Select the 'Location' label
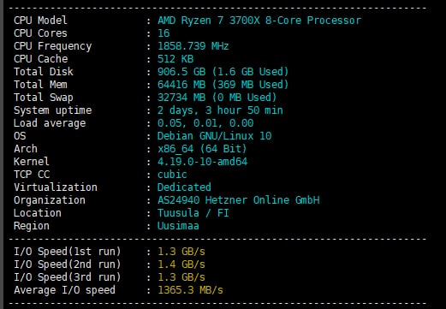Screen dimensions: 446x309 [38, 213]
